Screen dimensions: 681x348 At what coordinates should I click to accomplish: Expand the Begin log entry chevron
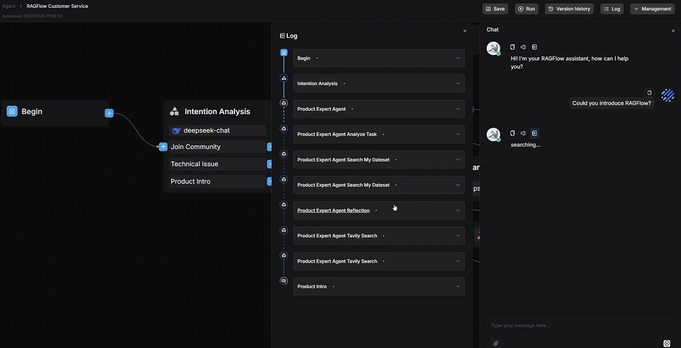[457, 58]
